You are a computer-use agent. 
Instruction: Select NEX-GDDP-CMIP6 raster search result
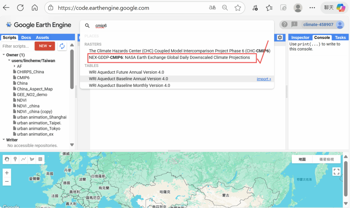pos(170,58)
